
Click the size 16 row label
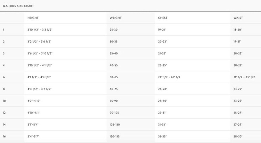tap(4, 137)
